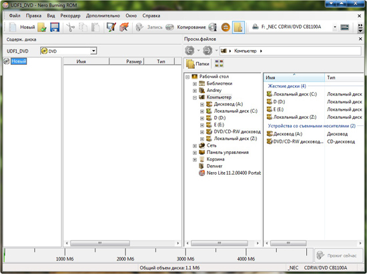Toggle the file browser folder icon
The image size is (367, 274).
[238, 27]
